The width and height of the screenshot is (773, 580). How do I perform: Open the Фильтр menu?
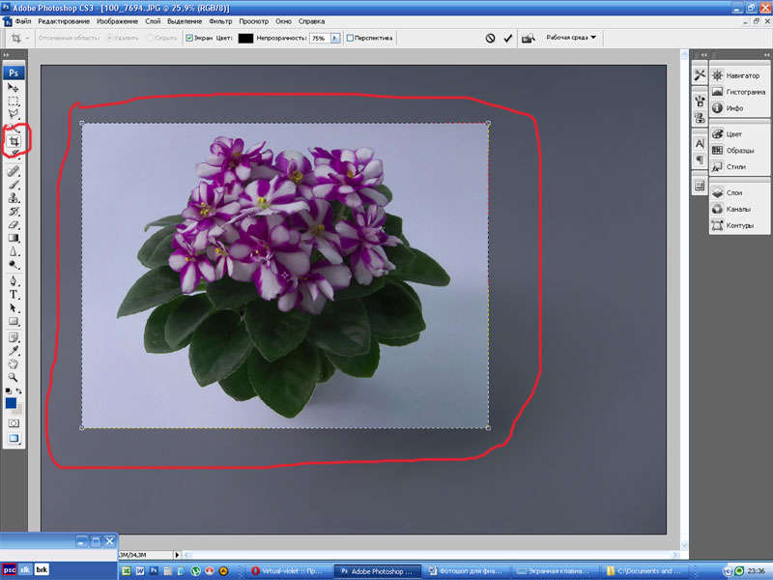(220, 20)
